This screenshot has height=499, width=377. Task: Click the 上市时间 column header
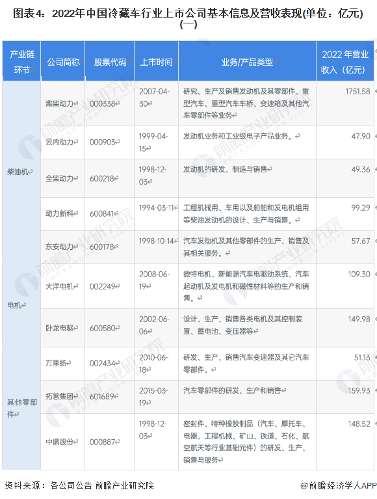(157, 61)
